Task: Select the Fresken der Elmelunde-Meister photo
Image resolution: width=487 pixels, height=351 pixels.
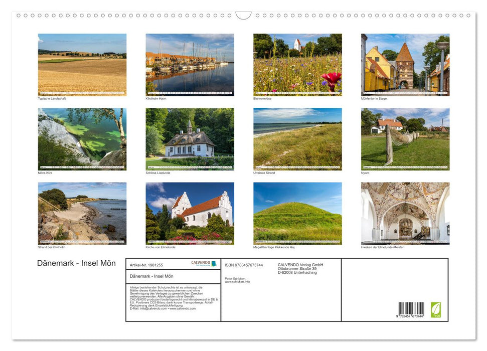Action: pyautogui.click(x=405, y=213)
